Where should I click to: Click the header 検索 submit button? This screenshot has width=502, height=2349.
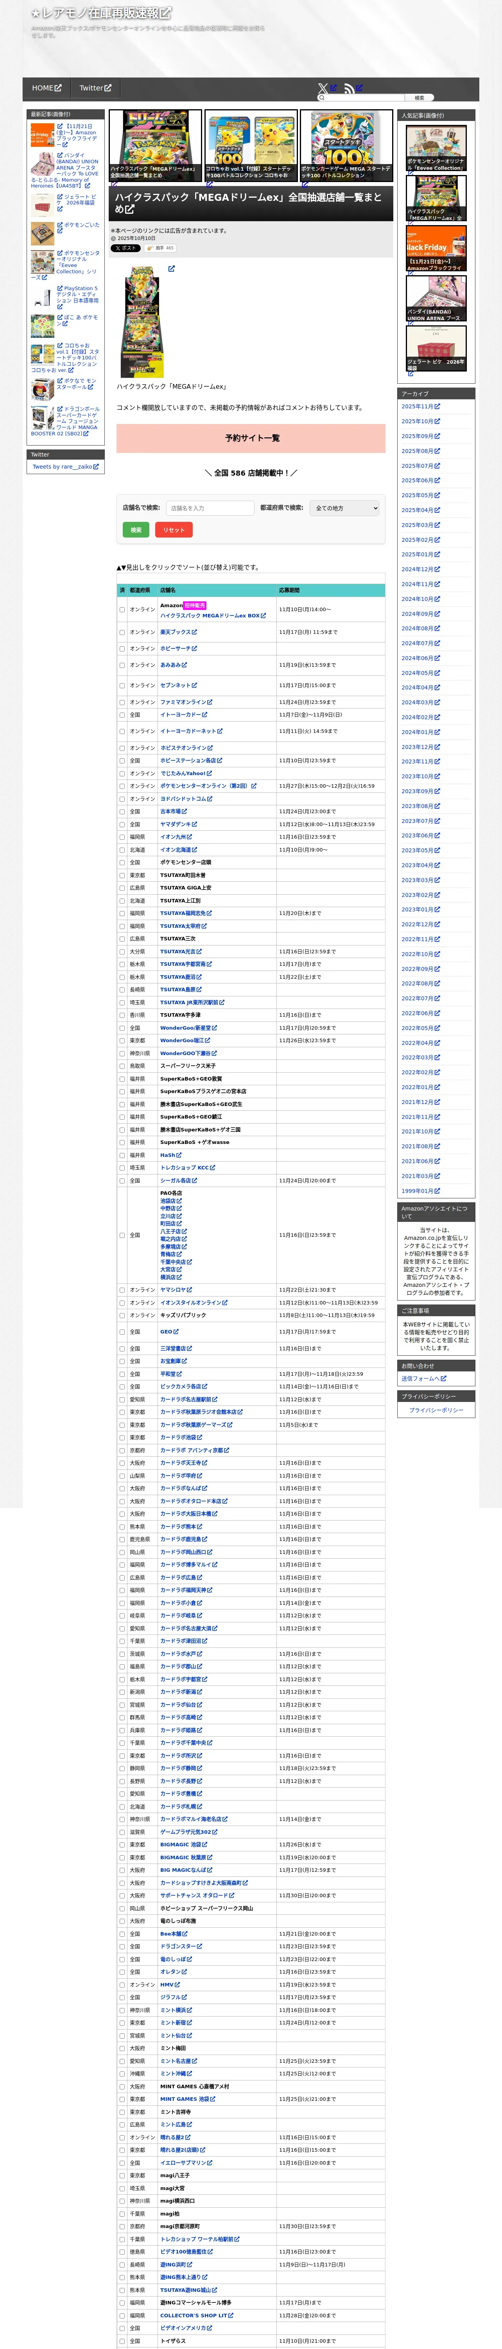[x=419, y=97]
